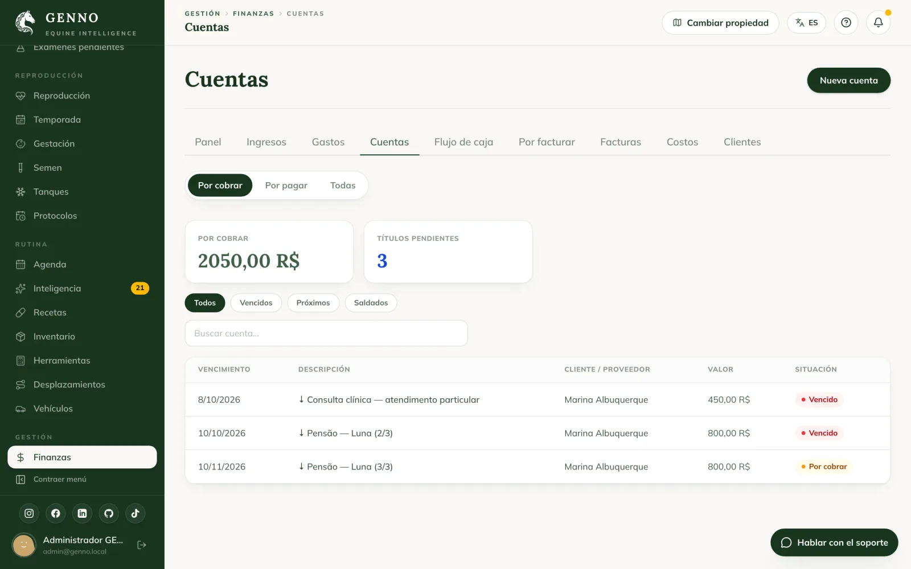Focus the Buscar cuenta search field
The height and width of the screenshot is (569, 911).
click(x=326, y=333)
